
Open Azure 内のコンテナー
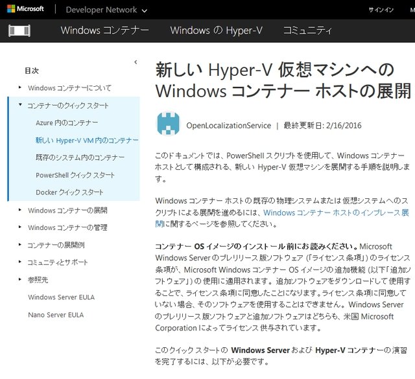[x=67, y=122]
